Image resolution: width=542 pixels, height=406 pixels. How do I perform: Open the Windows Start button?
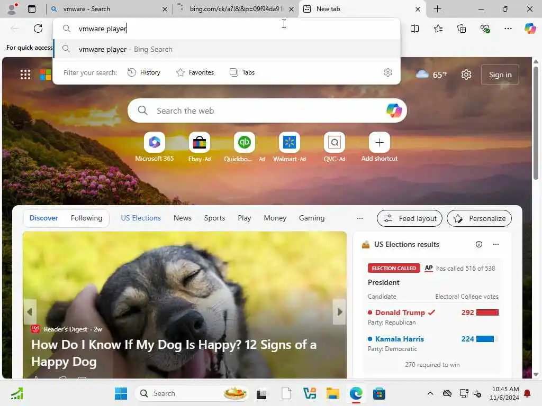(121, 393)
